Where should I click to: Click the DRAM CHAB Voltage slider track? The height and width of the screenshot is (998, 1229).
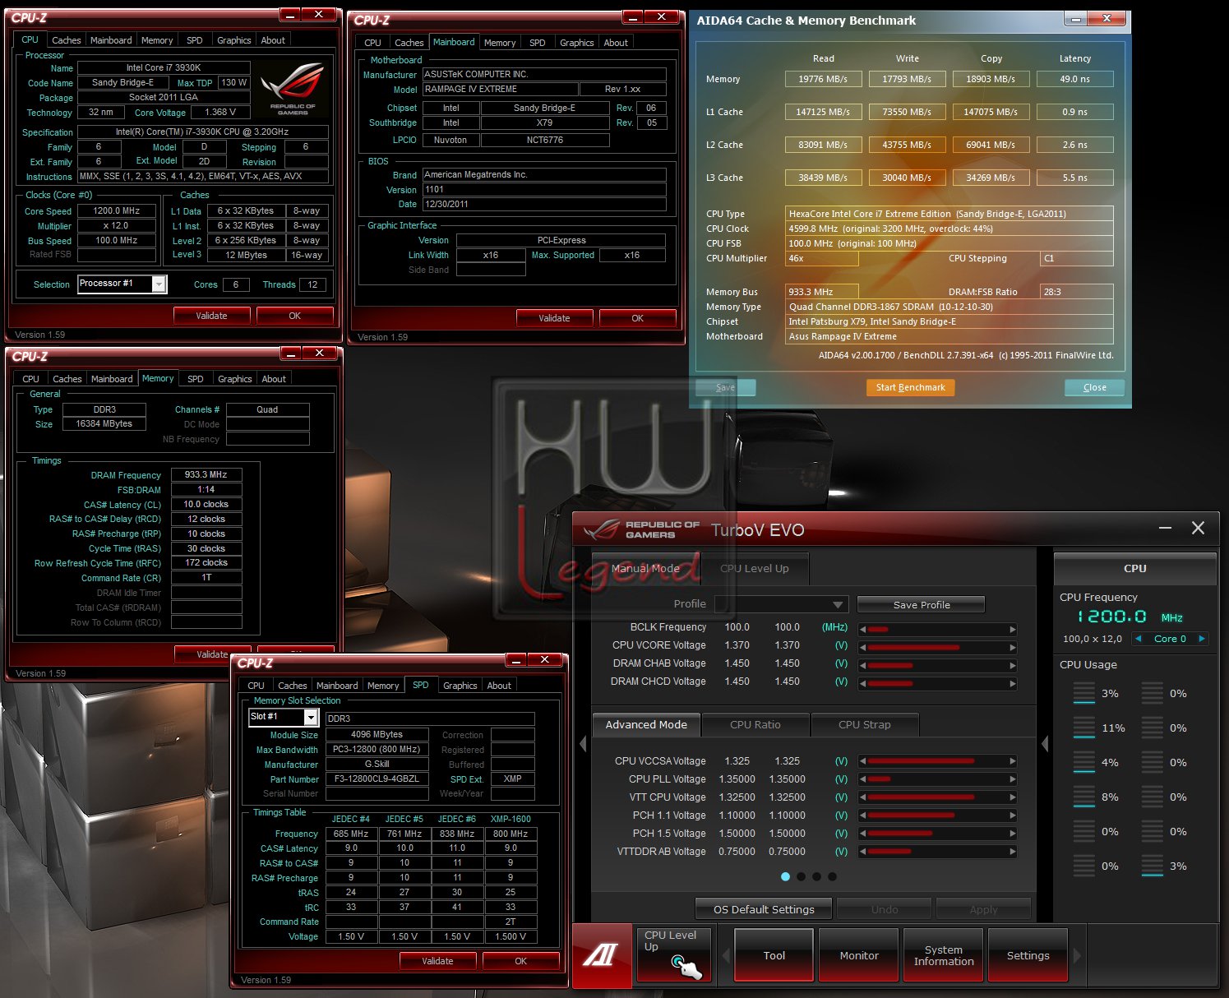(938, 665)
